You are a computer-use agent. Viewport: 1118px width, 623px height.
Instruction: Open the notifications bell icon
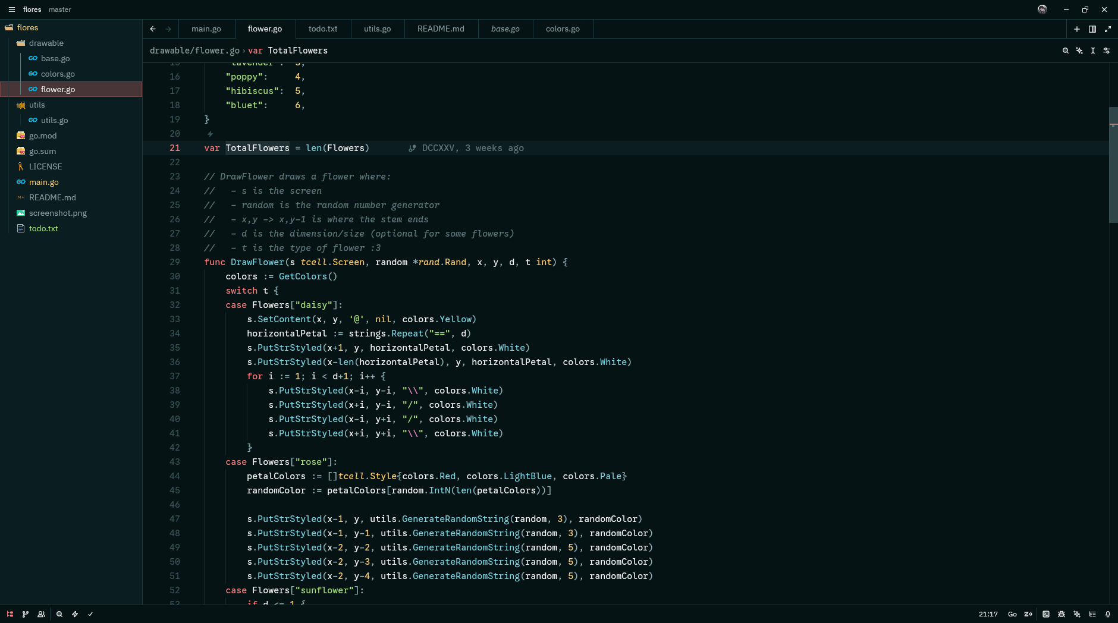pyautogui.click(x=1108, y=614)
